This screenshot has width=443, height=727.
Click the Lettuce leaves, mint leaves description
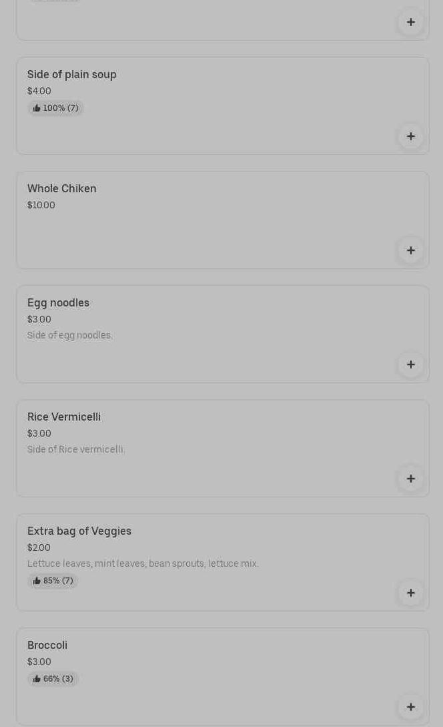tap(143, 563)
